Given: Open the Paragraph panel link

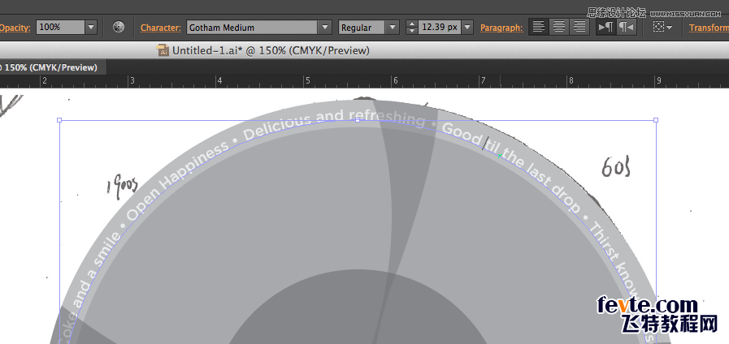Looking at the screenshot, I should click(x=501, y=28).
